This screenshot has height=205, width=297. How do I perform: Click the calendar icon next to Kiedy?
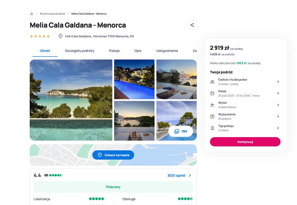(212, 93)
